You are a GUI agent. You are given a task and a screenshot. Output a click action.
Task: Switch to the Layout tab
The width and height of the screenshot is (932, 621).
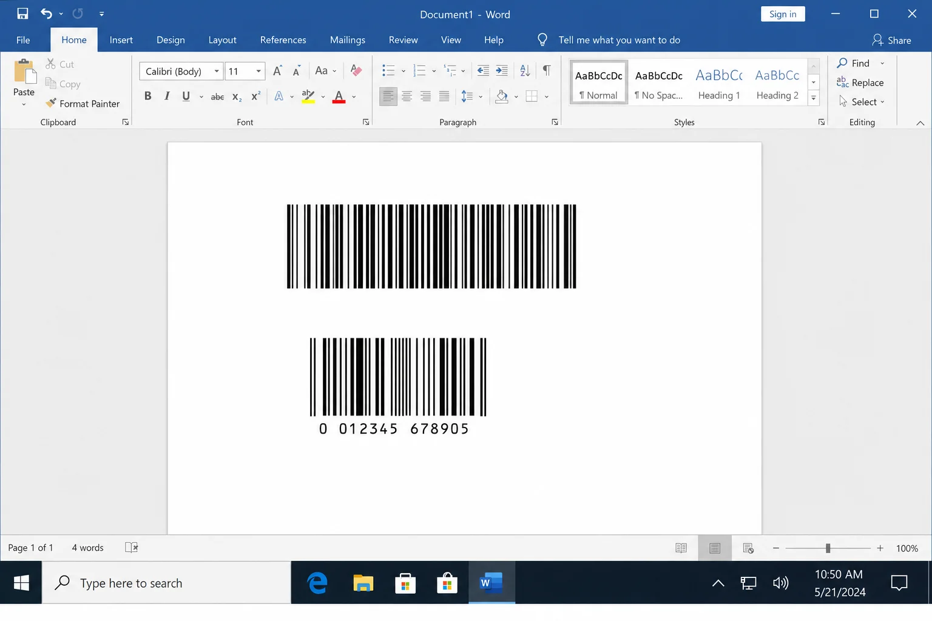[222, 40]
